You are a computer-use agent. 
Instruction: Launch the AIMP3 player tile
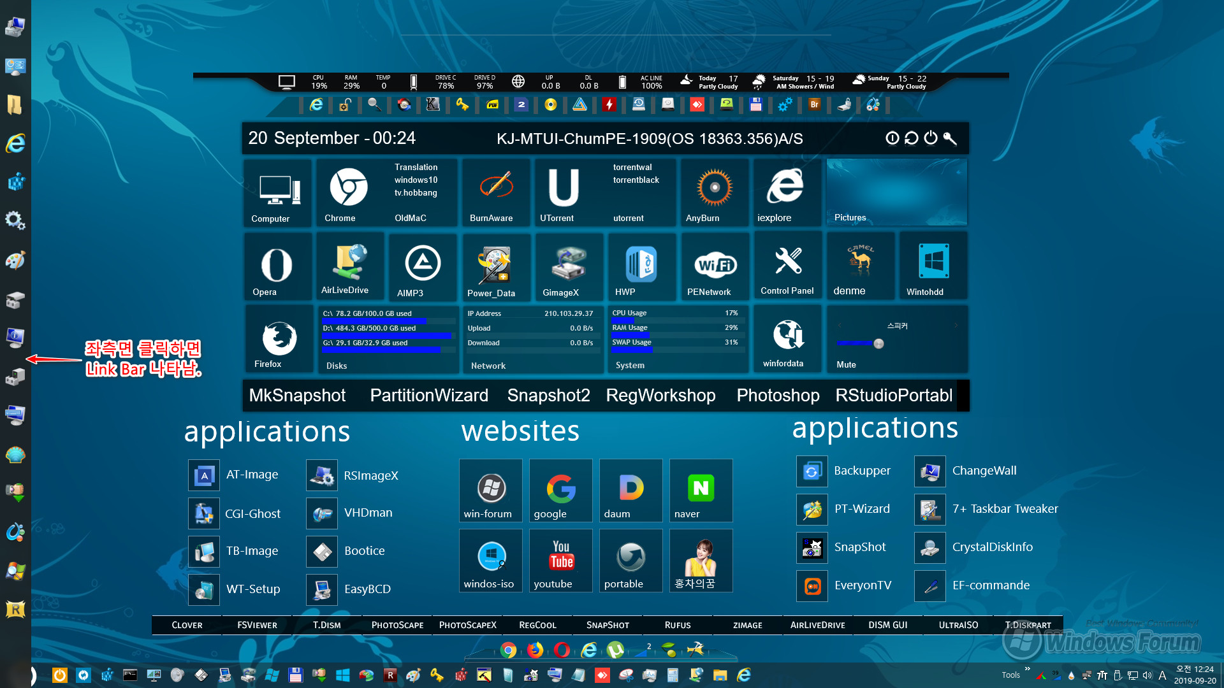click(423, 266)
